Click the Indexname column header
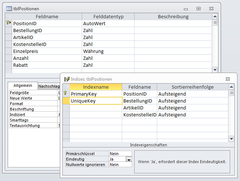240x181 pixels. coord(96,87)
